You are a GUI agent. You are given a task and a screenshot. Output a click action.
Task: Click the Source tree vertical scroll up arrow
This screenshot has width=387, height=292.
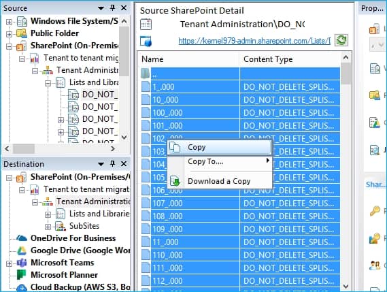[x=124, y=21]
